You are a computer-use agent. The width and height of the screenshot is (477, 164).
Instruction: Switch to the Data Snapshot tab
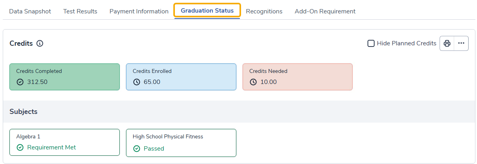click(x=30, y=11)
